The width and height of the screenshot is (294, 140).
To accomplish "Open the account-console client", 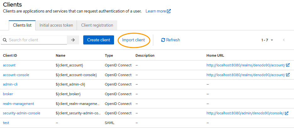I will click(16, 75).
